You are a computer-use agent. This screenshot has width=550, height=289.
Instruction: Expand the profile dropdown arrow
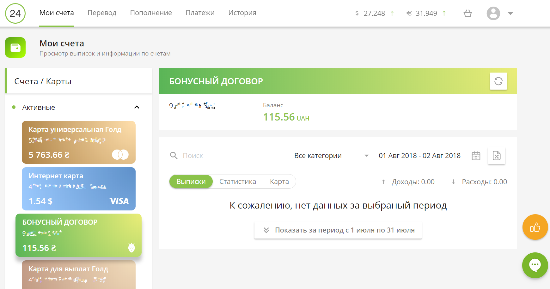(510, 13)
